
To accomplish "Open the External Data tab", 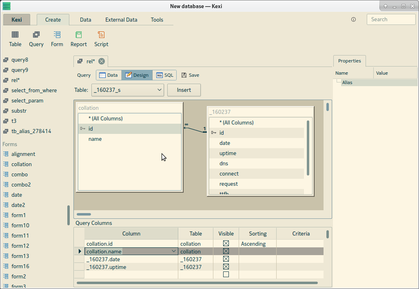I will click(121, 20).
